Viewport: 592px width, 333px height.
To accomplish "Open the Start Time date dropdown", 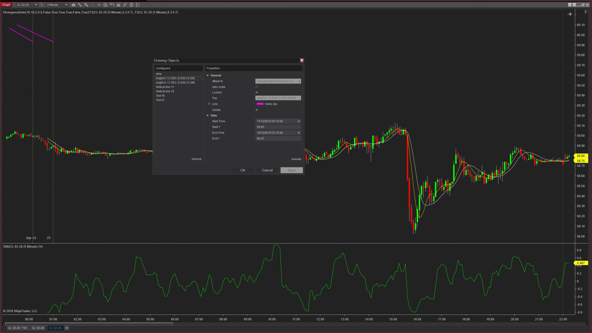I will (x=298, y=121).
